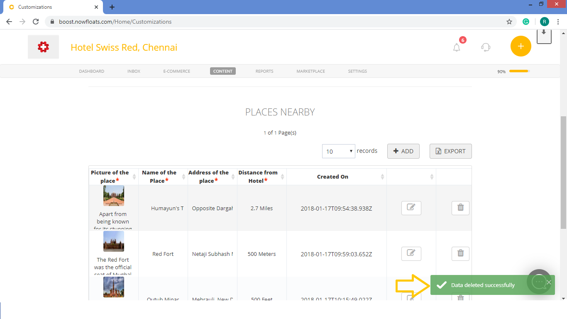Select the Content menu
The height and width of the screenshot is (319, 567).
pyautogui.click(x=223, y=71)
